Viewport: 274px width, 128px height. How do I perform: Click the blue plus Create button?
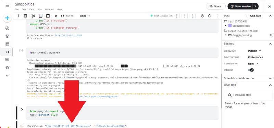(x=7, y=18)
